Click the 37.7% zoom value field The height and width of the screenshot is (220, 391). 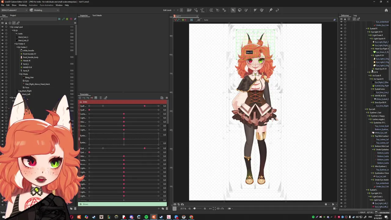pos(183,208)
